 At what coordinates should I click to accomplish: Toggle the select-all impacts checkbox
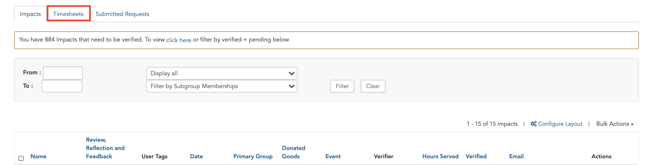(21, 158)
